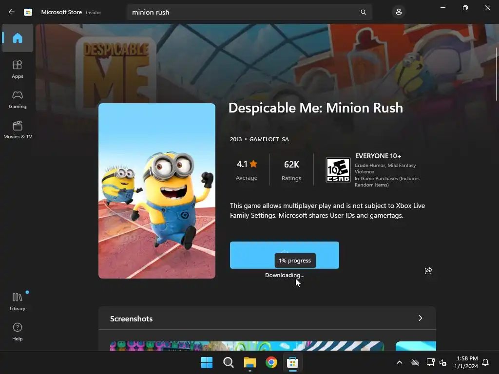Show hidden system tray icons

tap(400, 362)
